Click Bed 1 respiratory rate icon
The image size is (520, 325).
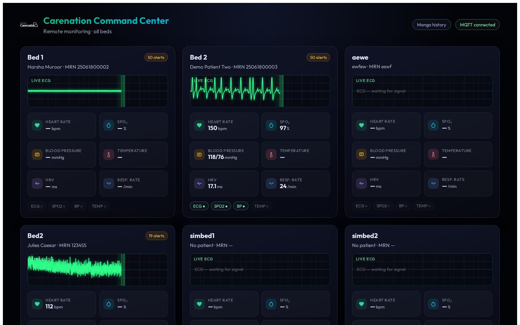tap(109, 183)
